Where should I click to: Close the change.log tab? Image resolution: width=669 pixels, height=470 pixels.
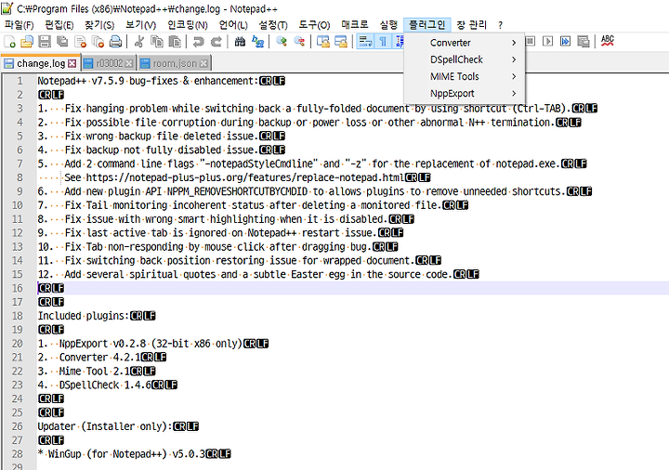pos(72,63)
